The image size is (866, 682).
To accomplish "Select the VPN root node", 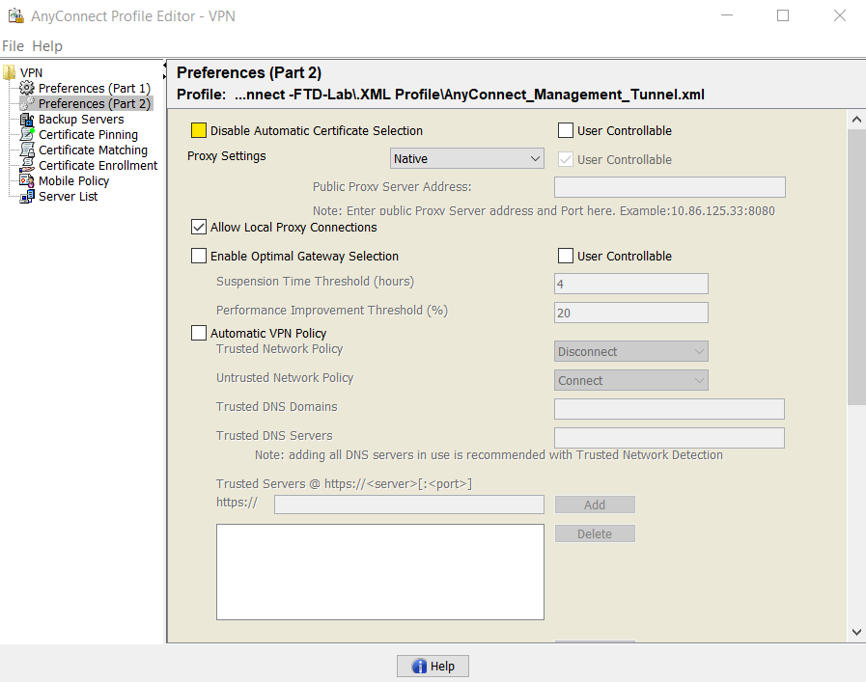I will point(31,73).
